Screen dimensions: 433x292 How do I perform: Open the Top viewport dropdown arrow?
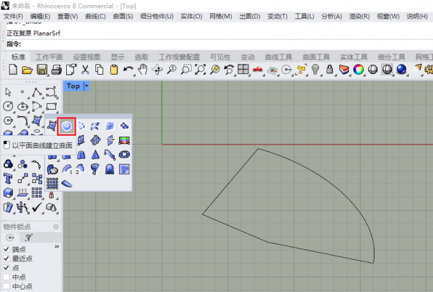point(87,86)
